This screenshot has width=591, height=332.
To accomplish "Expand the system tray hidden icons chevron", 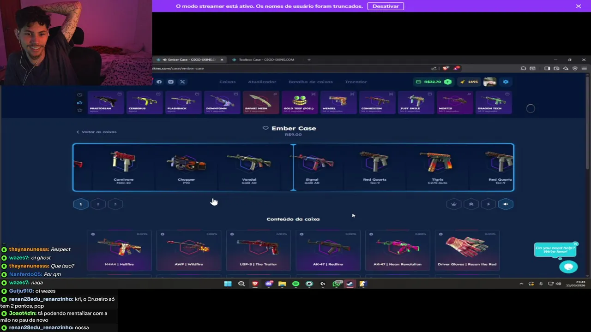I will point(521,284).
